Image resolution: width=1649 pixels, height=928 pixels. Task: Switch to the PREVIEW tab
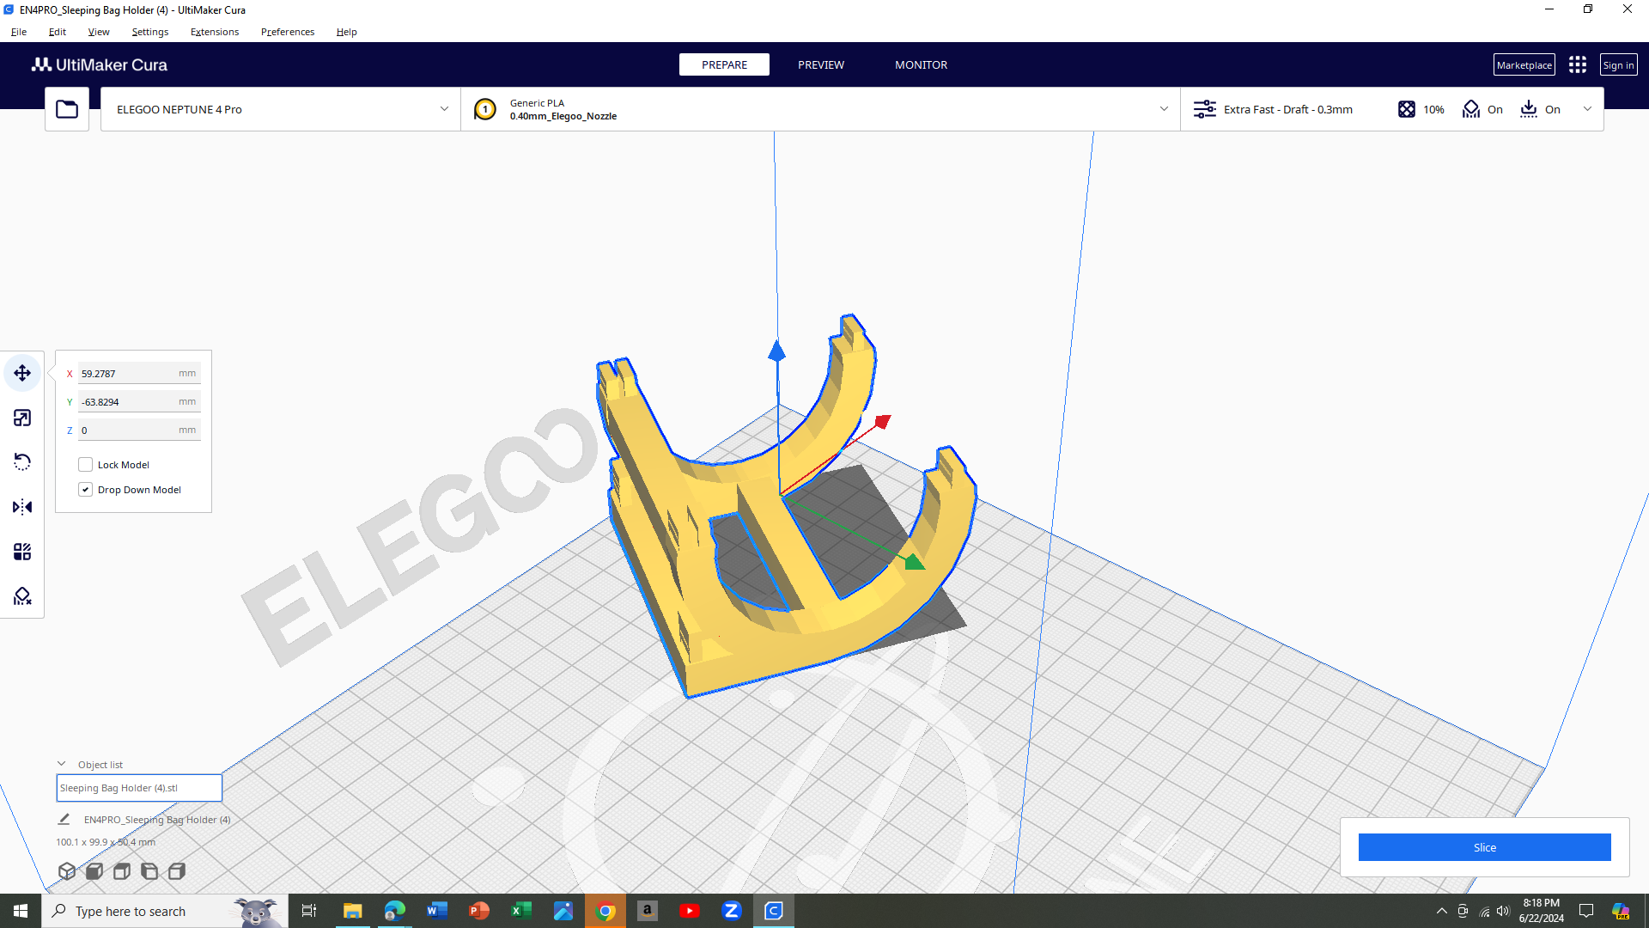[x=821, y=64]
